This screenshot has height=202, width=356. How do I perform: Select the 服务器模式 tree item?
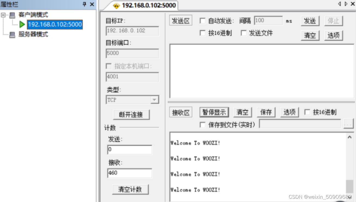[x=33, y=35]
